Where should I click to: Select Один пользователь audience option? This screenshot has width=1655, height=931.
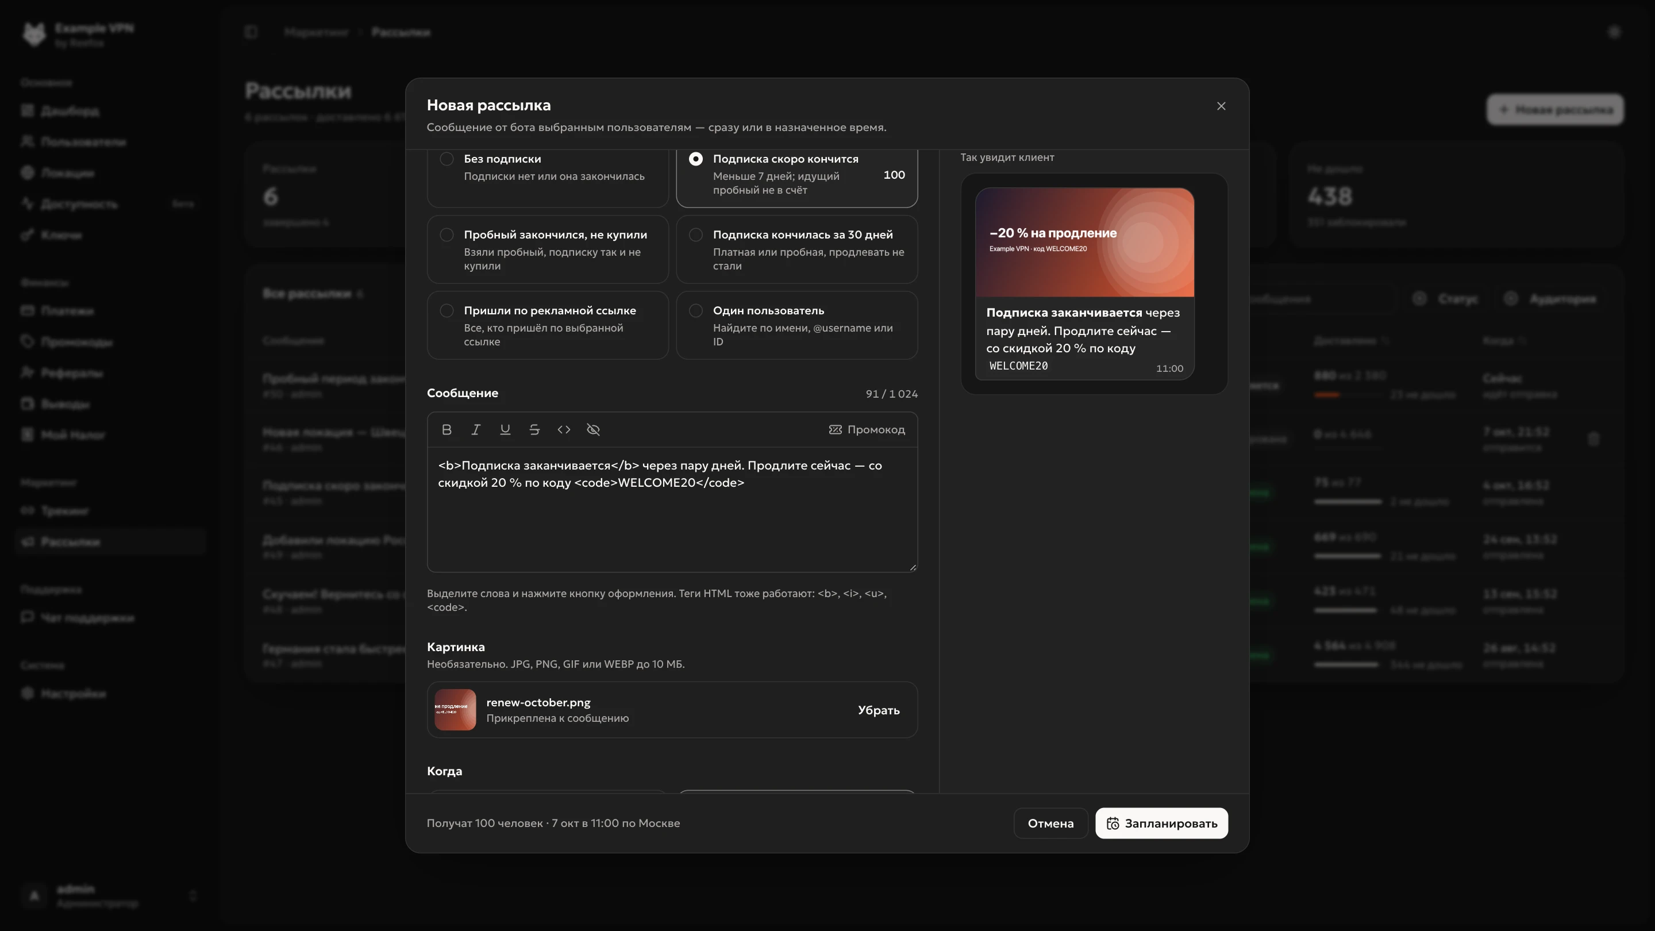[796, 325]
